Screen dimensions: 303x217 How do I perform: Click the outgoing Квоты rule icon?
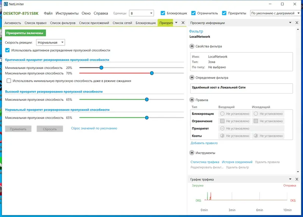click(256, 136)
